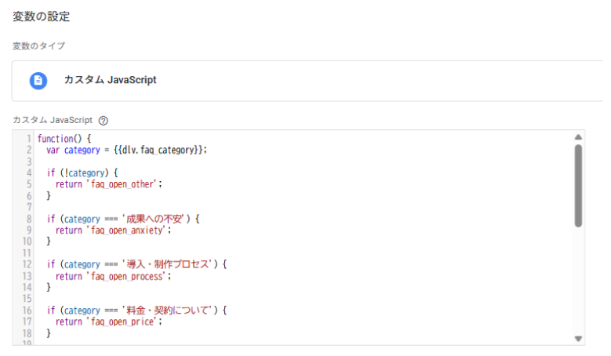Click line number 12 in the gutter
Screen dimensions: 611x356
click(x=27, y=265)
